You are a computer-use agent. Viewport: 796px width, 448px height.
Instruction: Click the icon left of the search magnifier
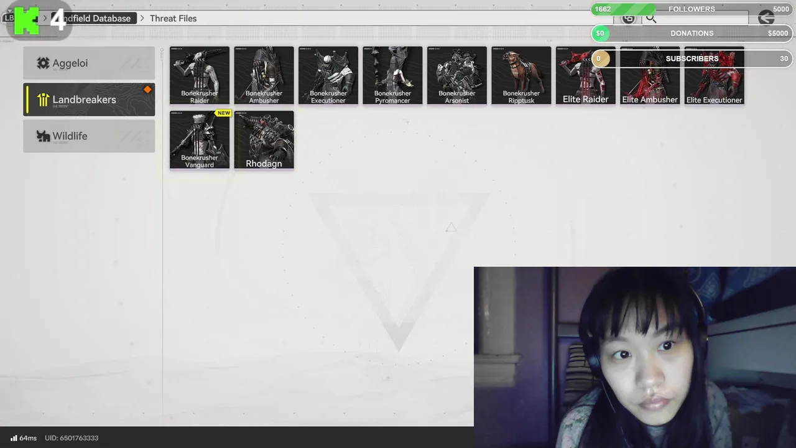coord(629,18)
